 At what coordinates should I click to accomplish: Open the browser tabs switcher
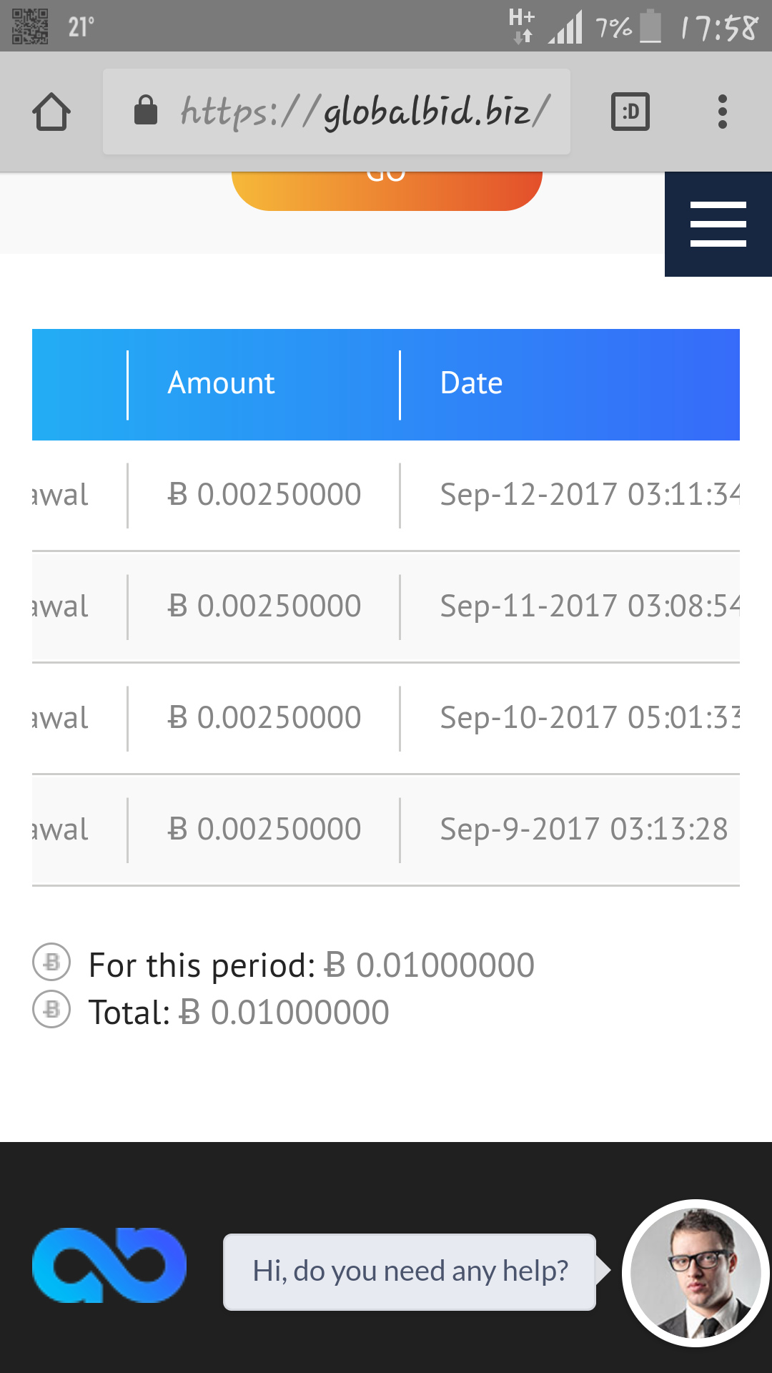tap(630, 112)
